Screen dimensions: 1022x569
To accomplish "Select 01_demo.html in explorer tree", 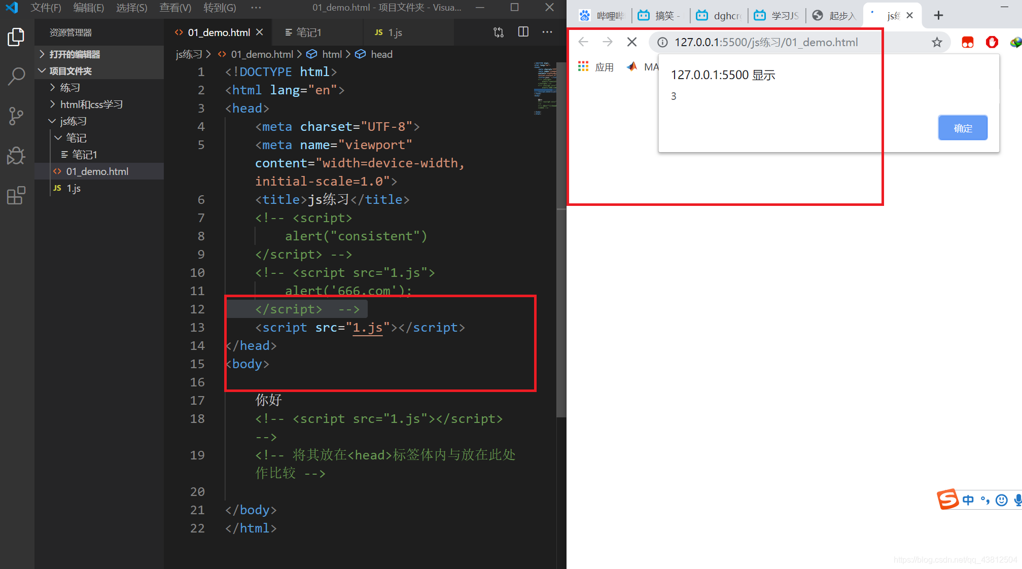I will [99, 171].
